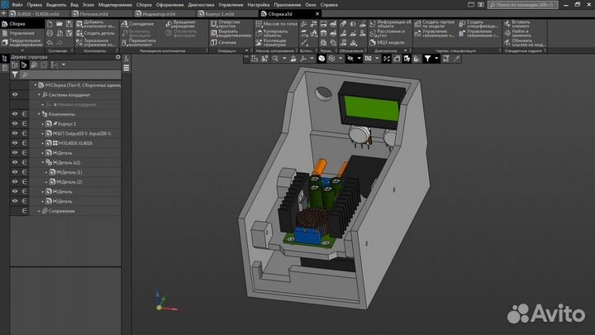Open the Моделирование menu
The height and width of the screenshot is (335, 595).
coord(115,5)
